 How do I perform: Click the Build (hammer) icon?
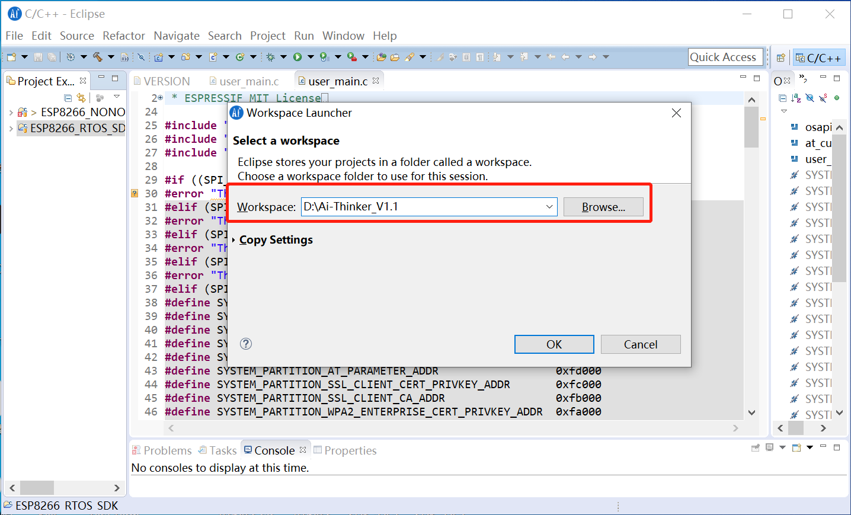98,57
